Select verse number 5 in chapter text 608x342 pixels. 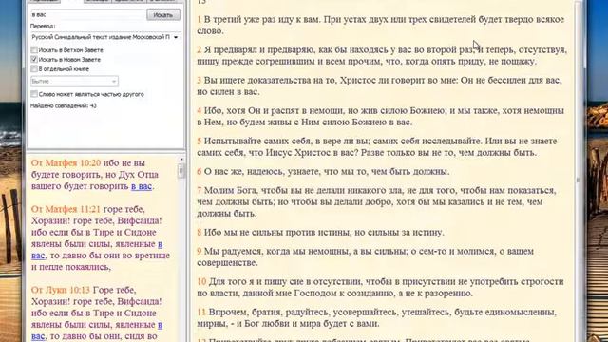click(199, 141)
